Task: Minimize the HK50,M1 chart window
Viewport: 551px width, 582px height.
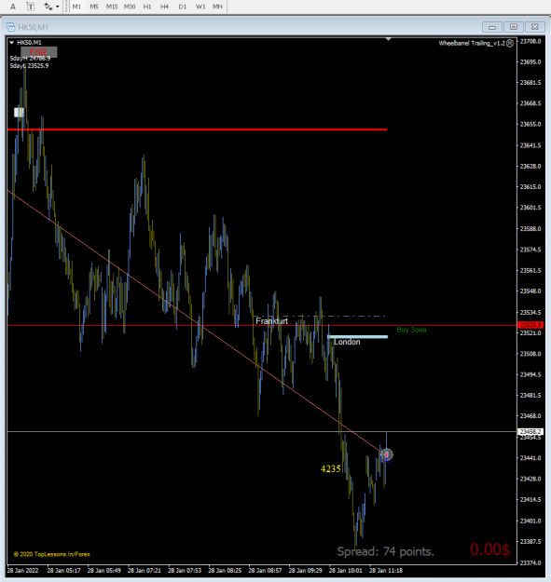Action: click(492, 27)
